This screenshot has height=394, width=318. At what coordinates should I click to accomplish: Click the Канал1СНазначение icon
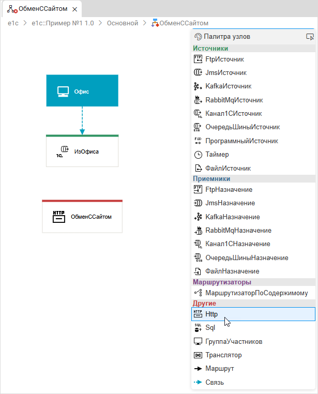tap(198, 244)
